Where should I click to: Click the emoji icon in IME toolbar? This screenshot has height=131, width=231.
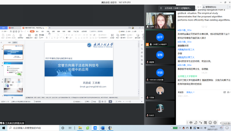coord(210,123)
